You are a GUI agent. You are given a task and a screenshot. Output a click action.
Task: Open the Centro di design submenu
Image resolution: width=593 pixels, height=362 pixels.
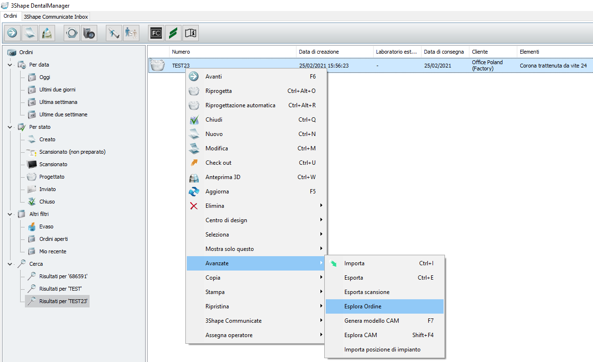coord(256,220)
